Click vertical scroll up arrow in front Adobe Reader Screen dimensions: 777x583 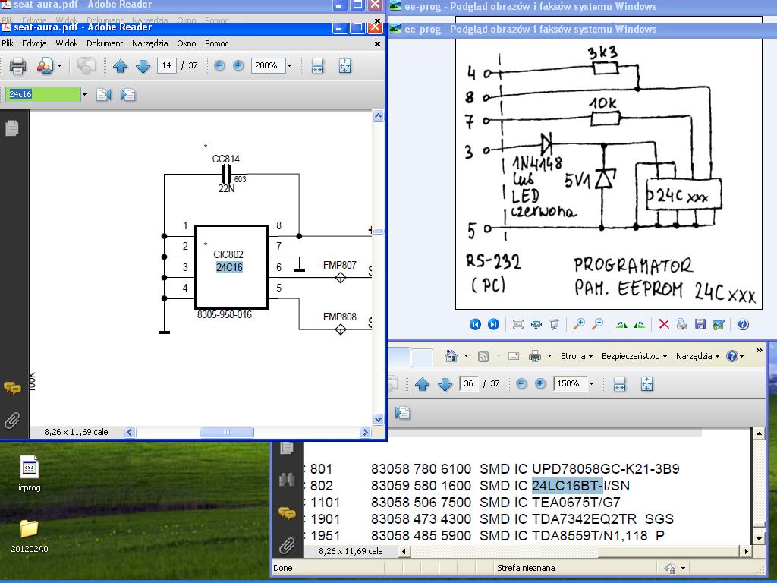[x=378, y=116]
